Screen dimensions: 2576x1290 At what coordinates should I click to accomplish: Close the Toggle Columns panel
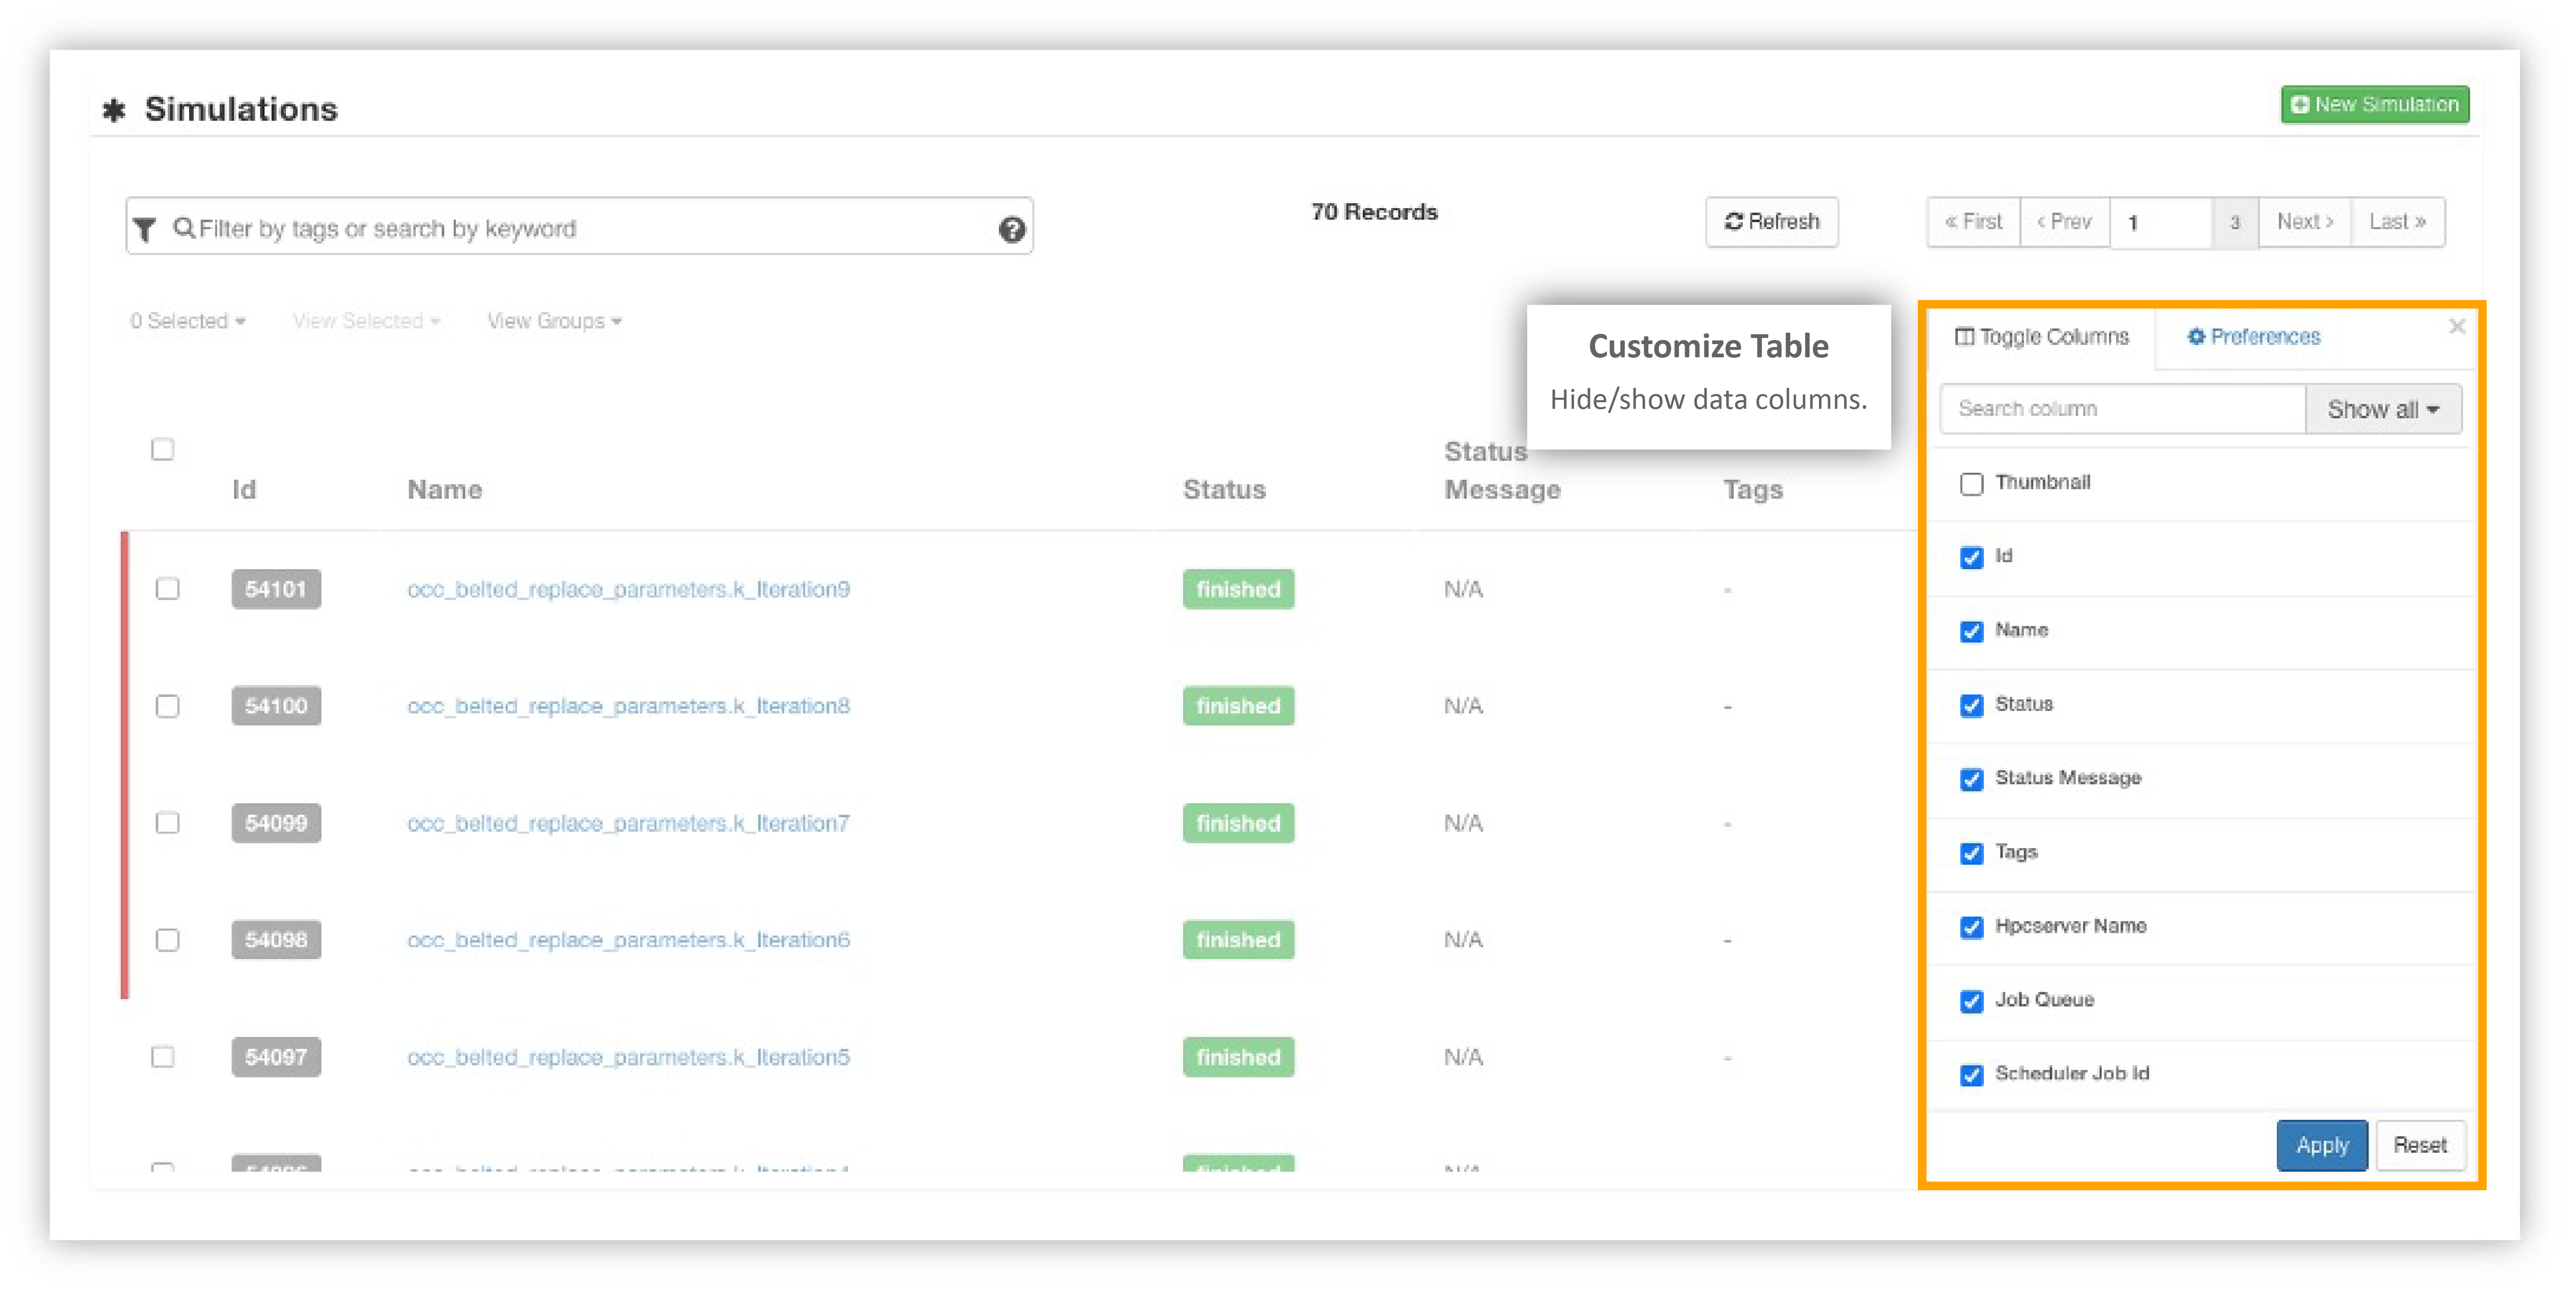point(2456,326)
